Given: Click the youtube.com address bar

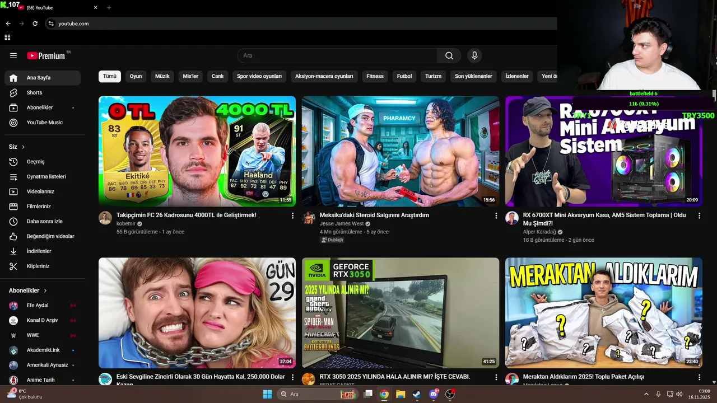Looking at the screenshot, I should 302,24.
